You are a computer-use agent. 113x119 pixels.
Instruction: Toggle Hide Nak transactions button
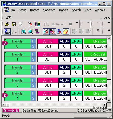tap(53, 32)
